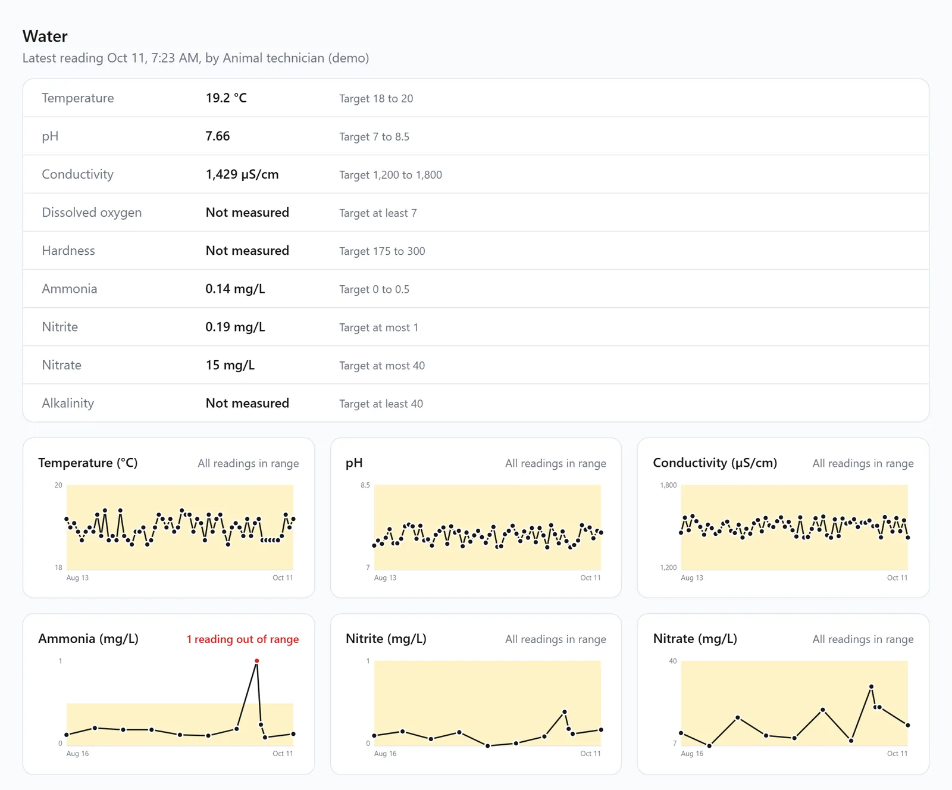Viewport: 952px width, 790px height.
Task: Click the Nitrite (mg/L) chart title
Action: coord(386,638)
